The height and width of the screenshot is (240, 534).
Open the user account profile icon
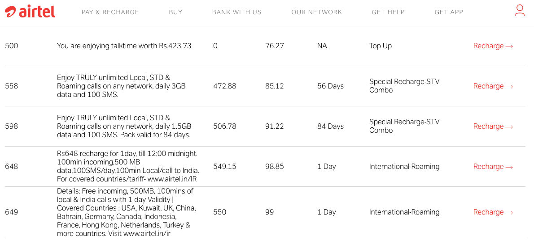tap(520, 11)
